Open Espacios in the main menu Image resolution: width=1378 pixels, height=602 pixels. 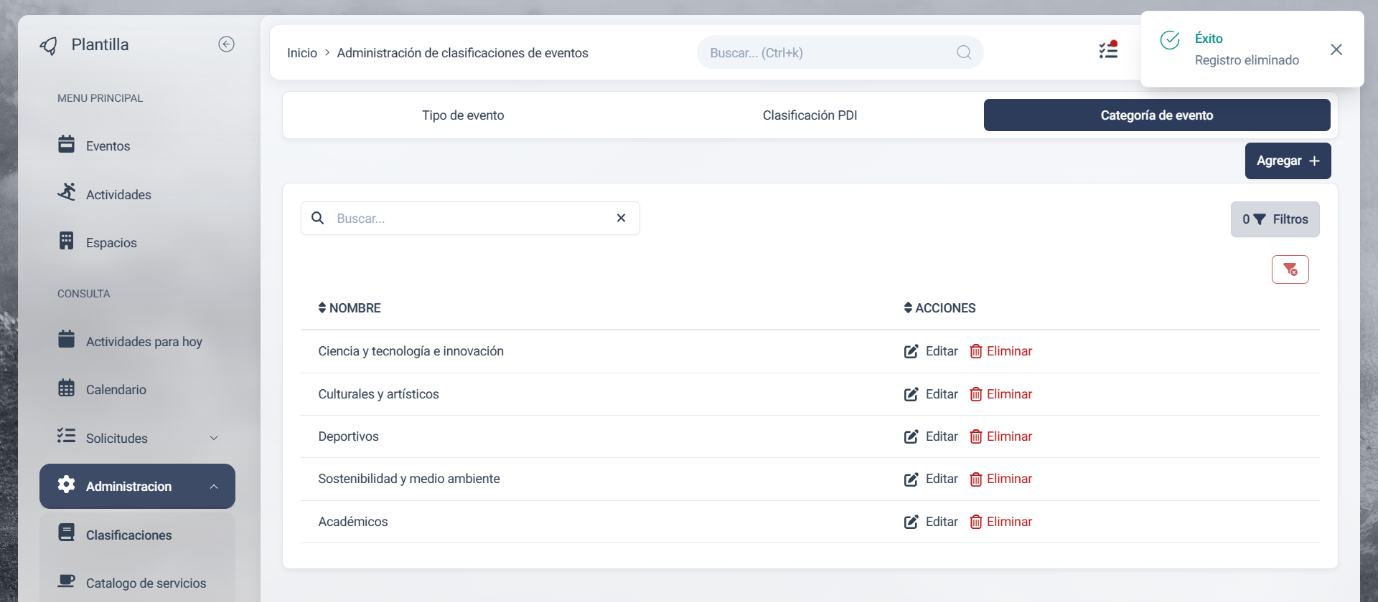pyautogui.click(x=137, y=242)
